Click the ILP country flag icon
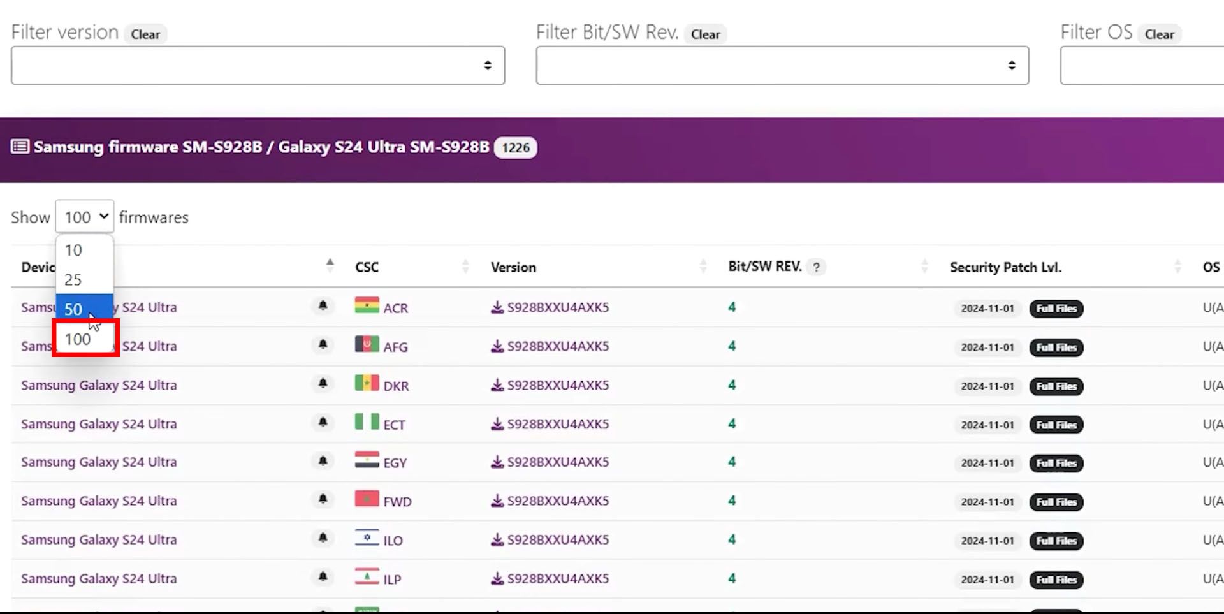The height and width of the screenshot is (614, 1224). pos(367,577)
